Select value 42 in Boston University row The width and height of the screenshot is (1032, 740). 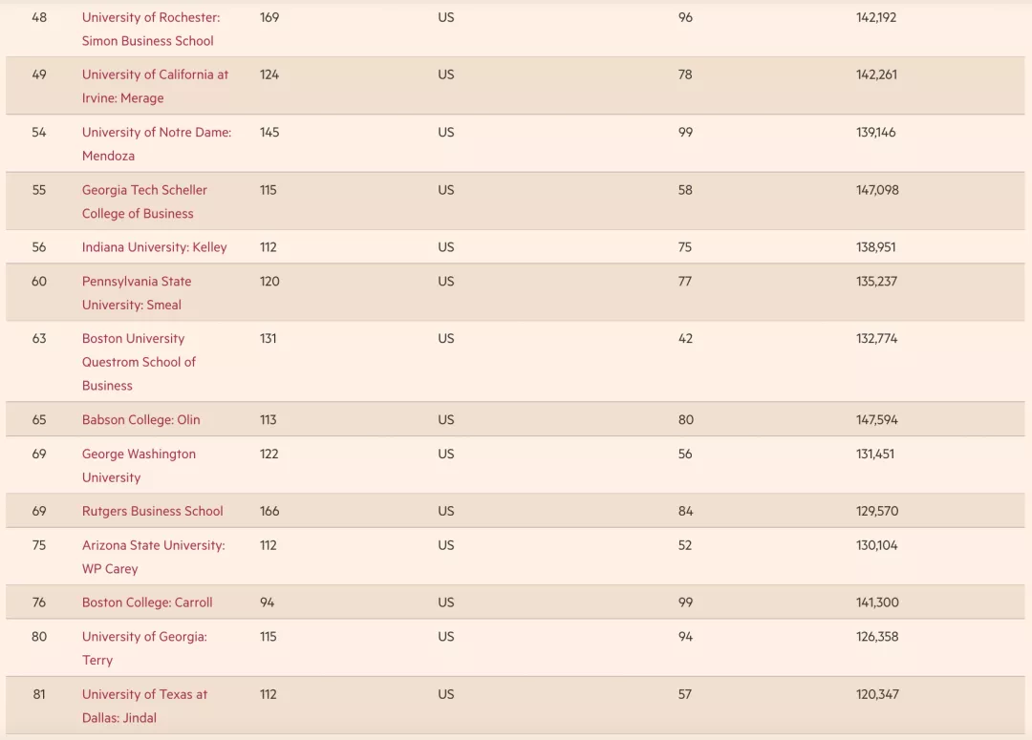pyautogui.click(x=685, y=339)
